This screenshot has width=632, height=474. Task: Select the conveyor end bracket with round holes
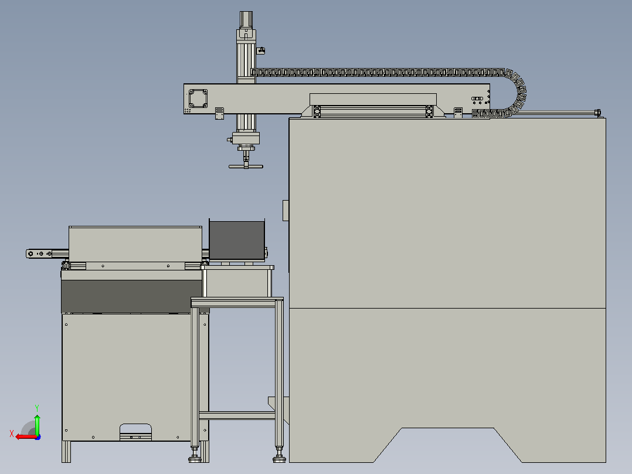[39, 254]
